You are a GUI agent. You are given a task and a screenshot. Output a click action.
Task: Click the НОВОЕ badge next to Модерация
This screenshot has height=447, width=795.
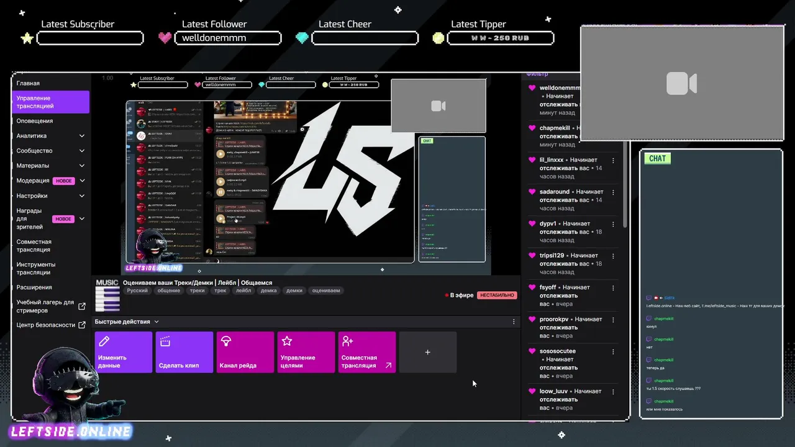click(64, 181)
